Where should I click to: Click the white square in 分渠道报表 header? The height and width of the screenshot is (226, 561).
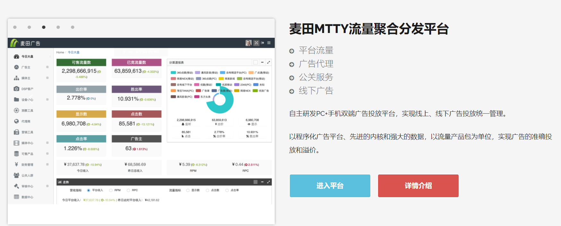pos(255,62)
